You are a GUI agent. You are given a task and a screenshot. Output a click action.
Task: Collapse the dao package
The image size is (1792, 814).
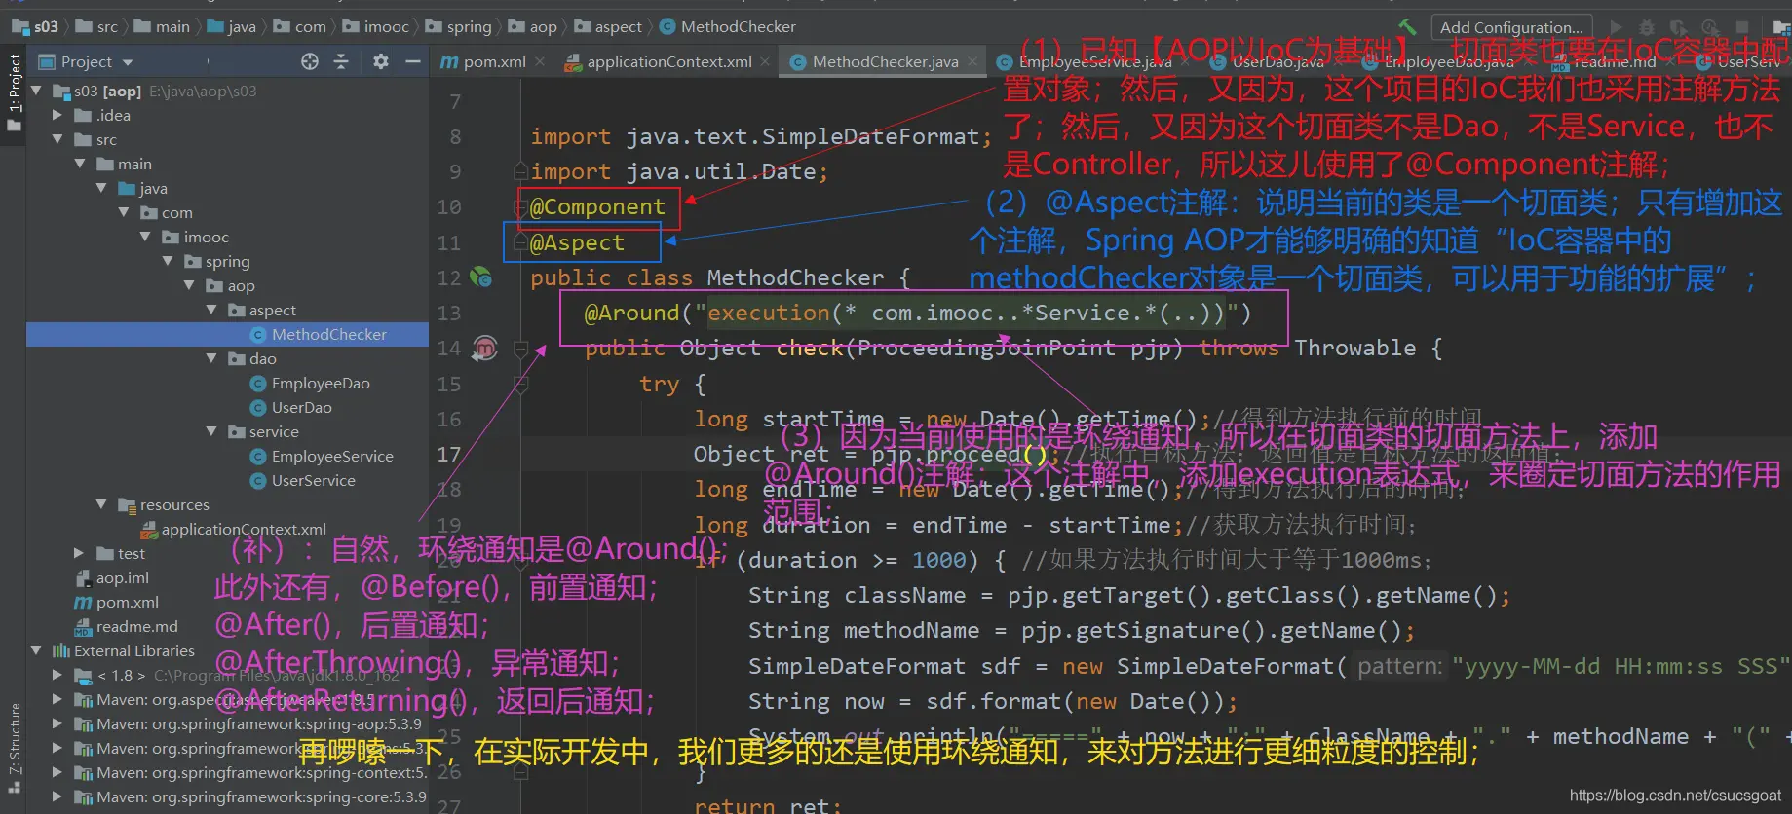(211, 358)
